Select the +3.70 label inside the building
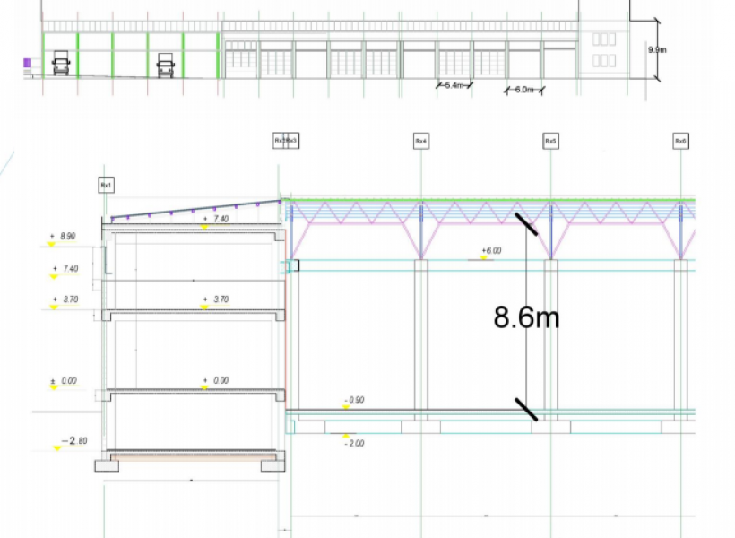The height and width of the screenshot is (538, 735). coord(216,299)
